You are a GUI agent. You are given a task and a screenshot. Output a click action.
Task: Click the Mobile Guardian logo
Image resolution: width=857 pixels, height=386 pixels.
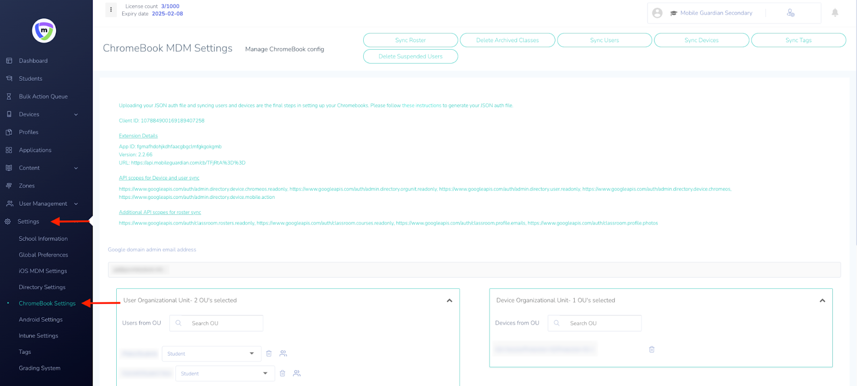tap(44, 30)
